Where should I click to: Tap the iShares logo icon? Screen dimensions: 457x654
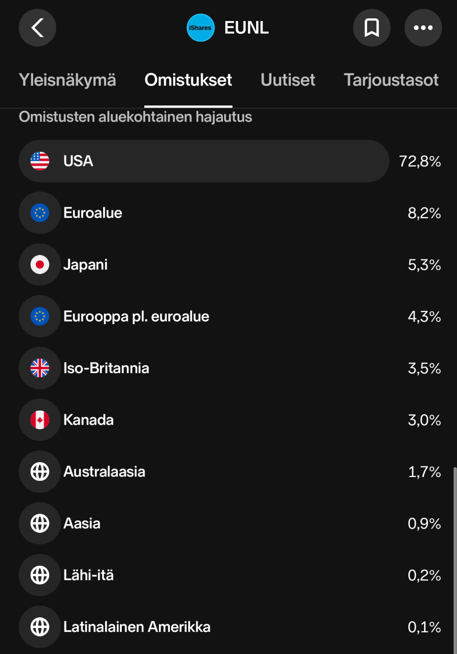tap(200, 28)
